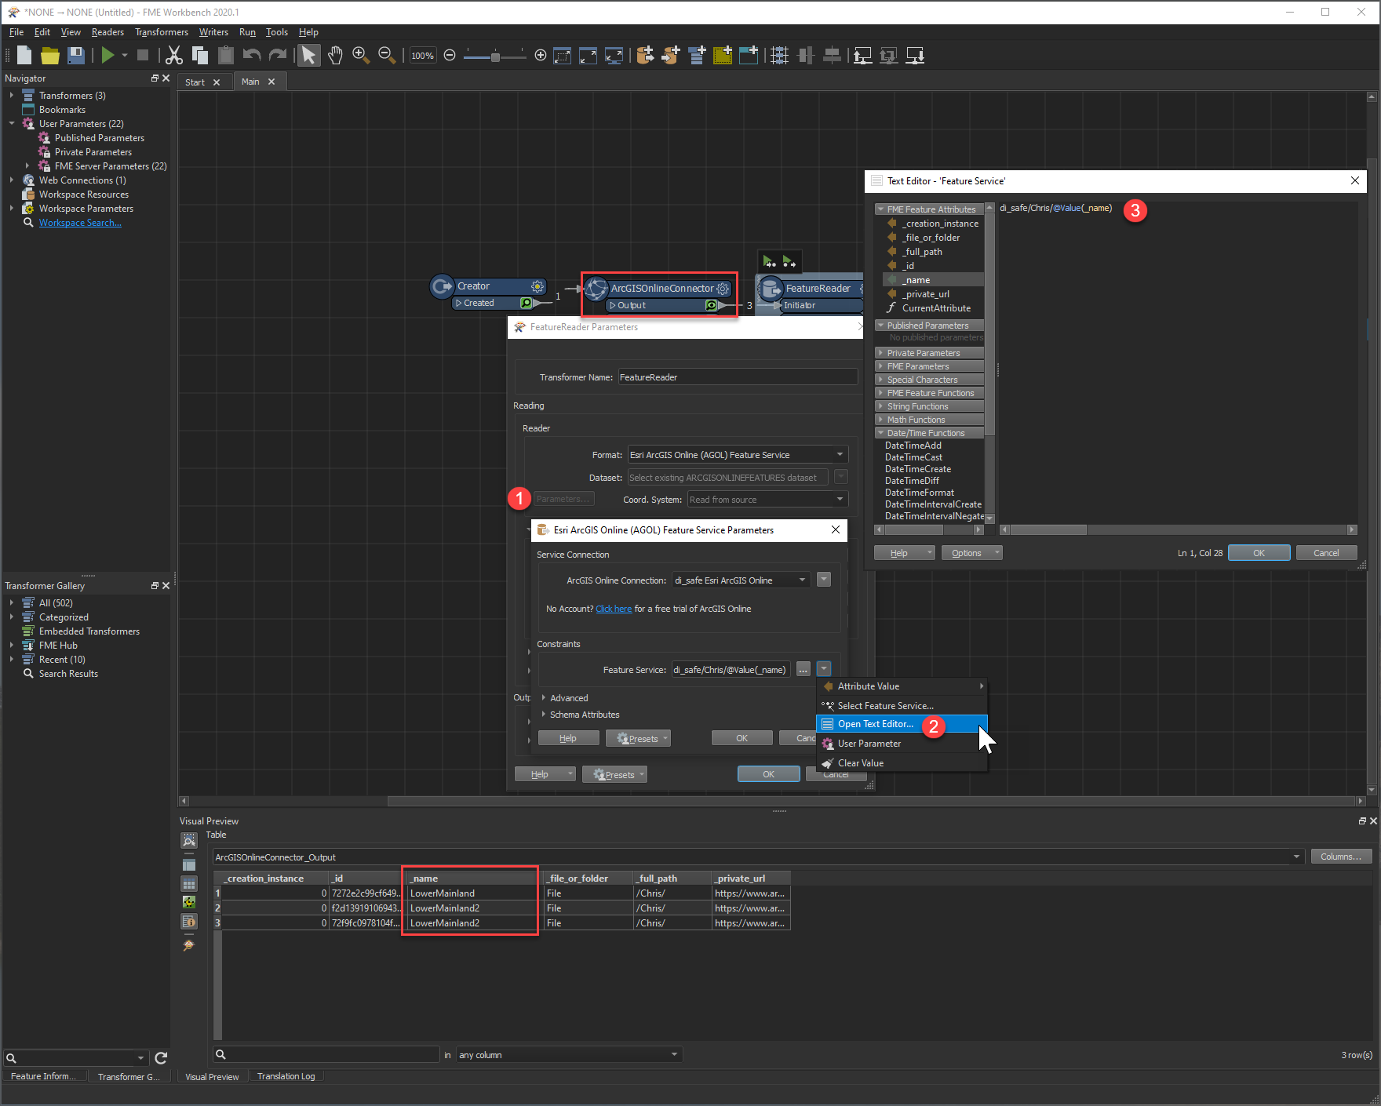Image resolution: width=1381 pixels, height=1106 pixels.
Task: Click the canvas horizontal scrollbar
Action: coord(773,801)
